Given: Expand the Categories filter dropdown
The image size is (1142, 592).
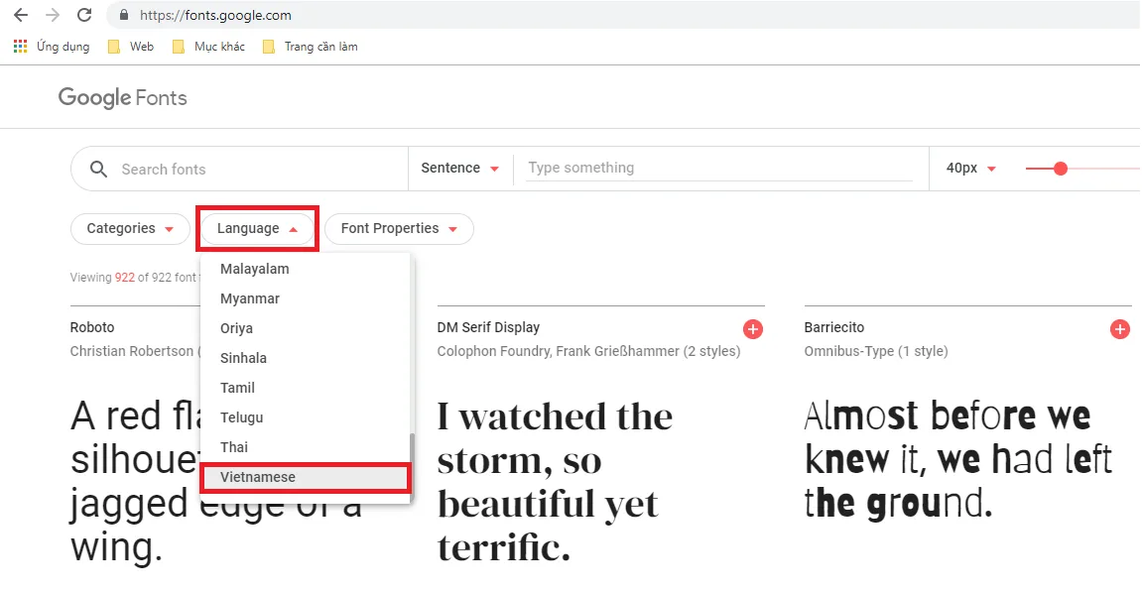Looking at the screenshot, I should coord(130,229).
